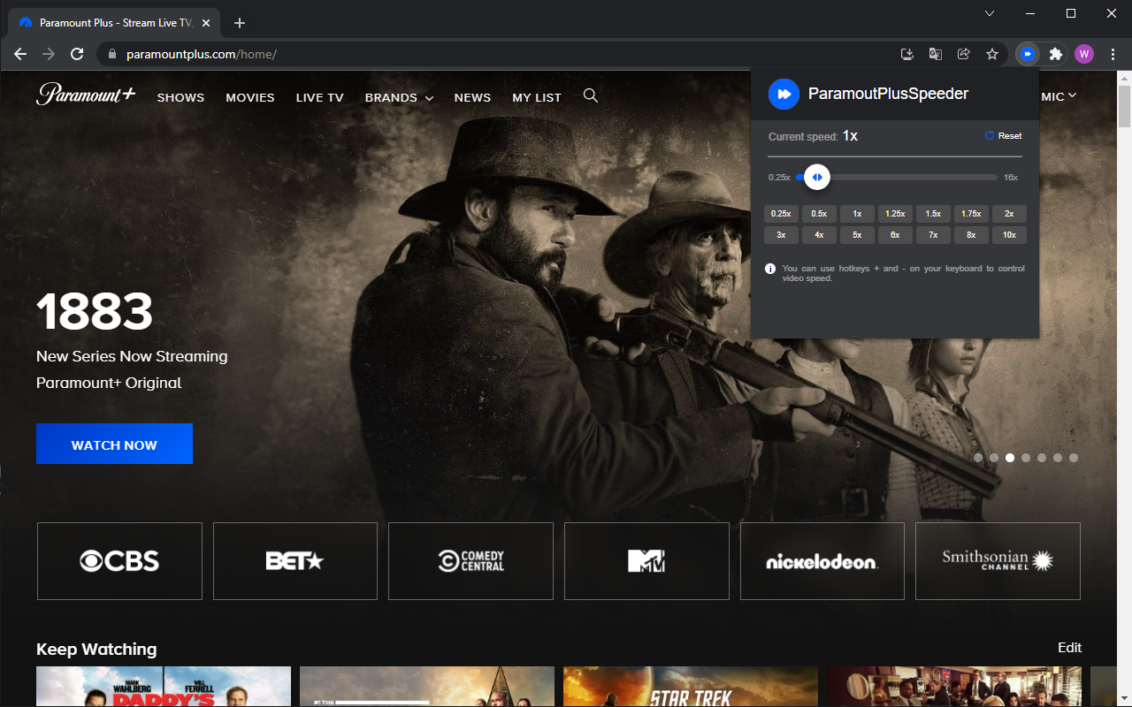The width and height of the screenshot is (1132, 707).
Task: Set speed to 0.5x preset
Action: pos(819,214)
